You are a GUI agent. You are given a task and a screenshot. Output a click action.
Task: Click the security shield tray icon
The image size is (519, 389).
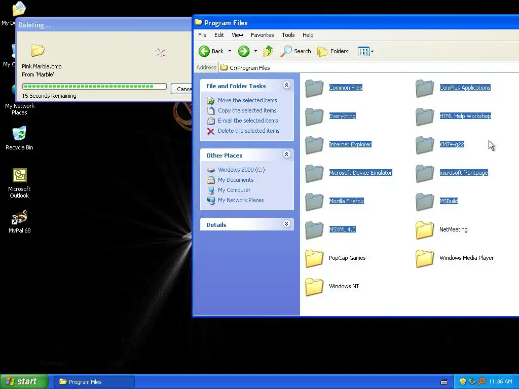coord(463,382)
